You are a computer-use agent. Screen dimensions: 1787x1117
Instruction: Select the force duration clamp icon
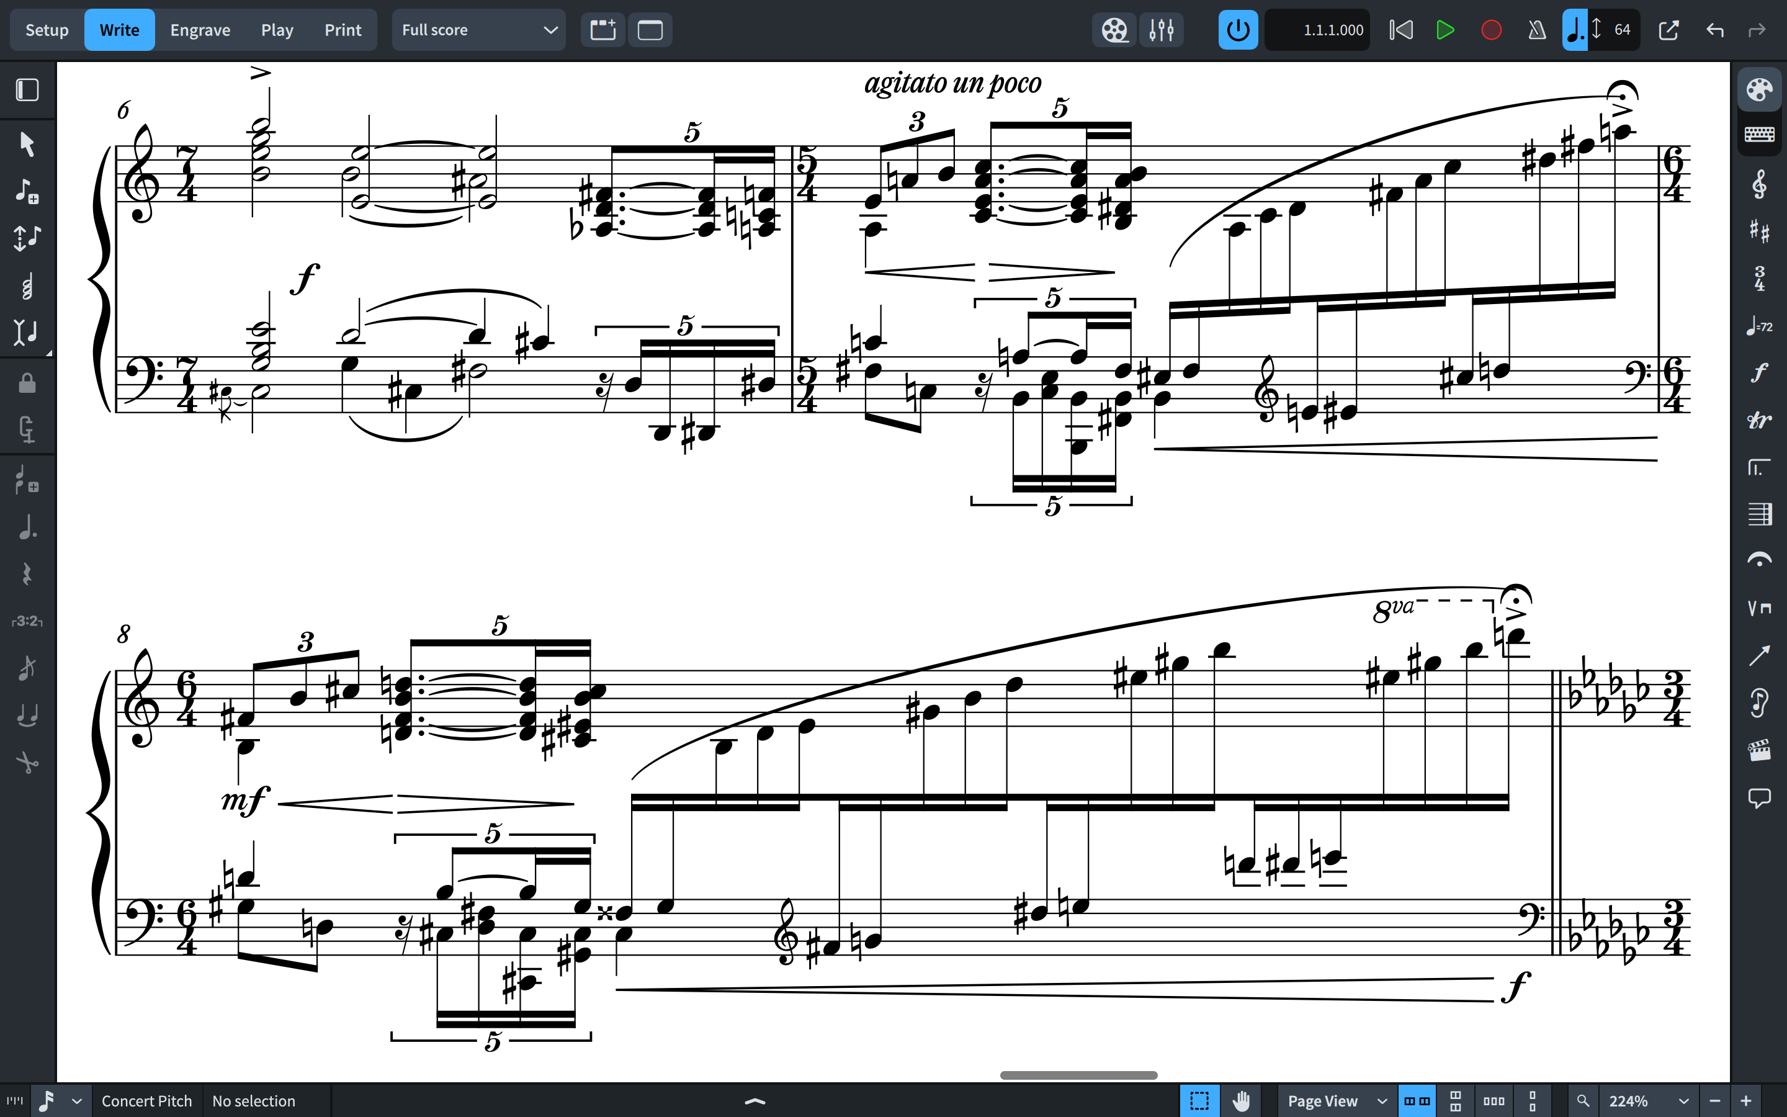coord(27,429)
